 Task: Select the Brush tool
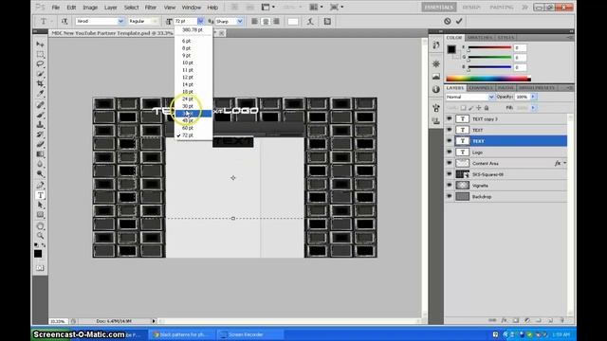pyautogui.click(x=40, y=115)
